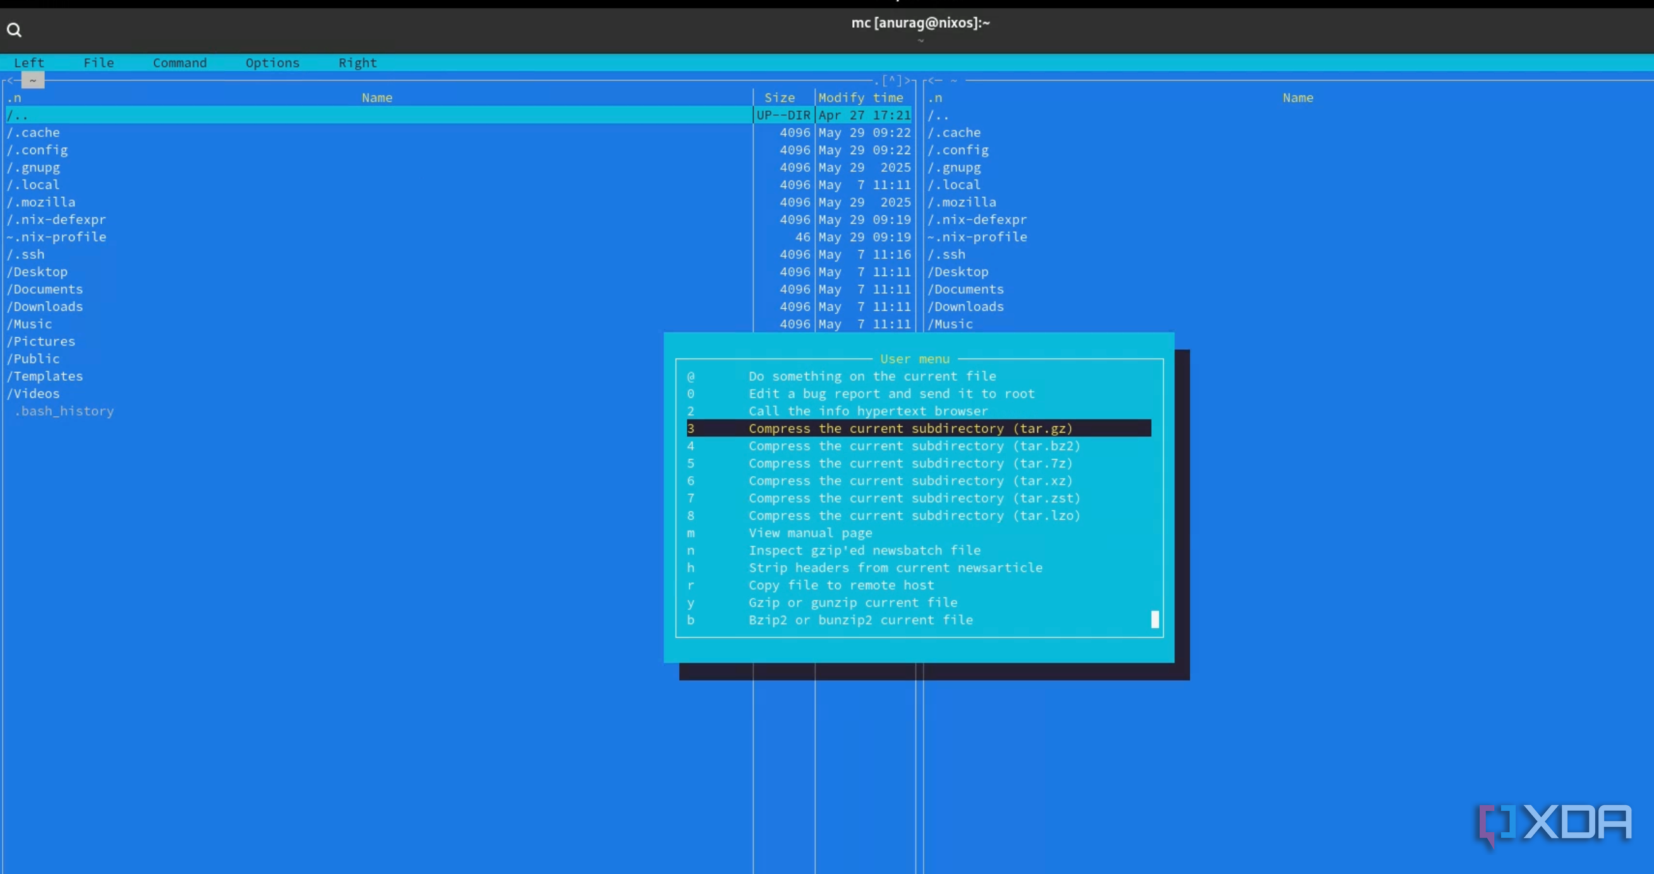The image size is (1654, 874).
Task: Open the Left menu
Action: click(x=29, y=63)
